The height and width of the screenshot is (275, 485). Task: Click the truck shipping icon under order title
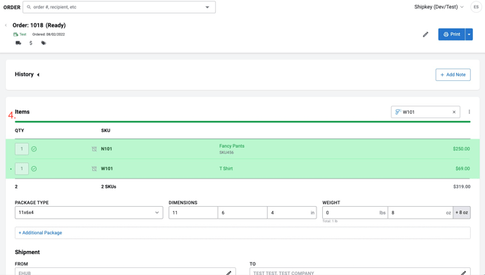click(18, 43)
